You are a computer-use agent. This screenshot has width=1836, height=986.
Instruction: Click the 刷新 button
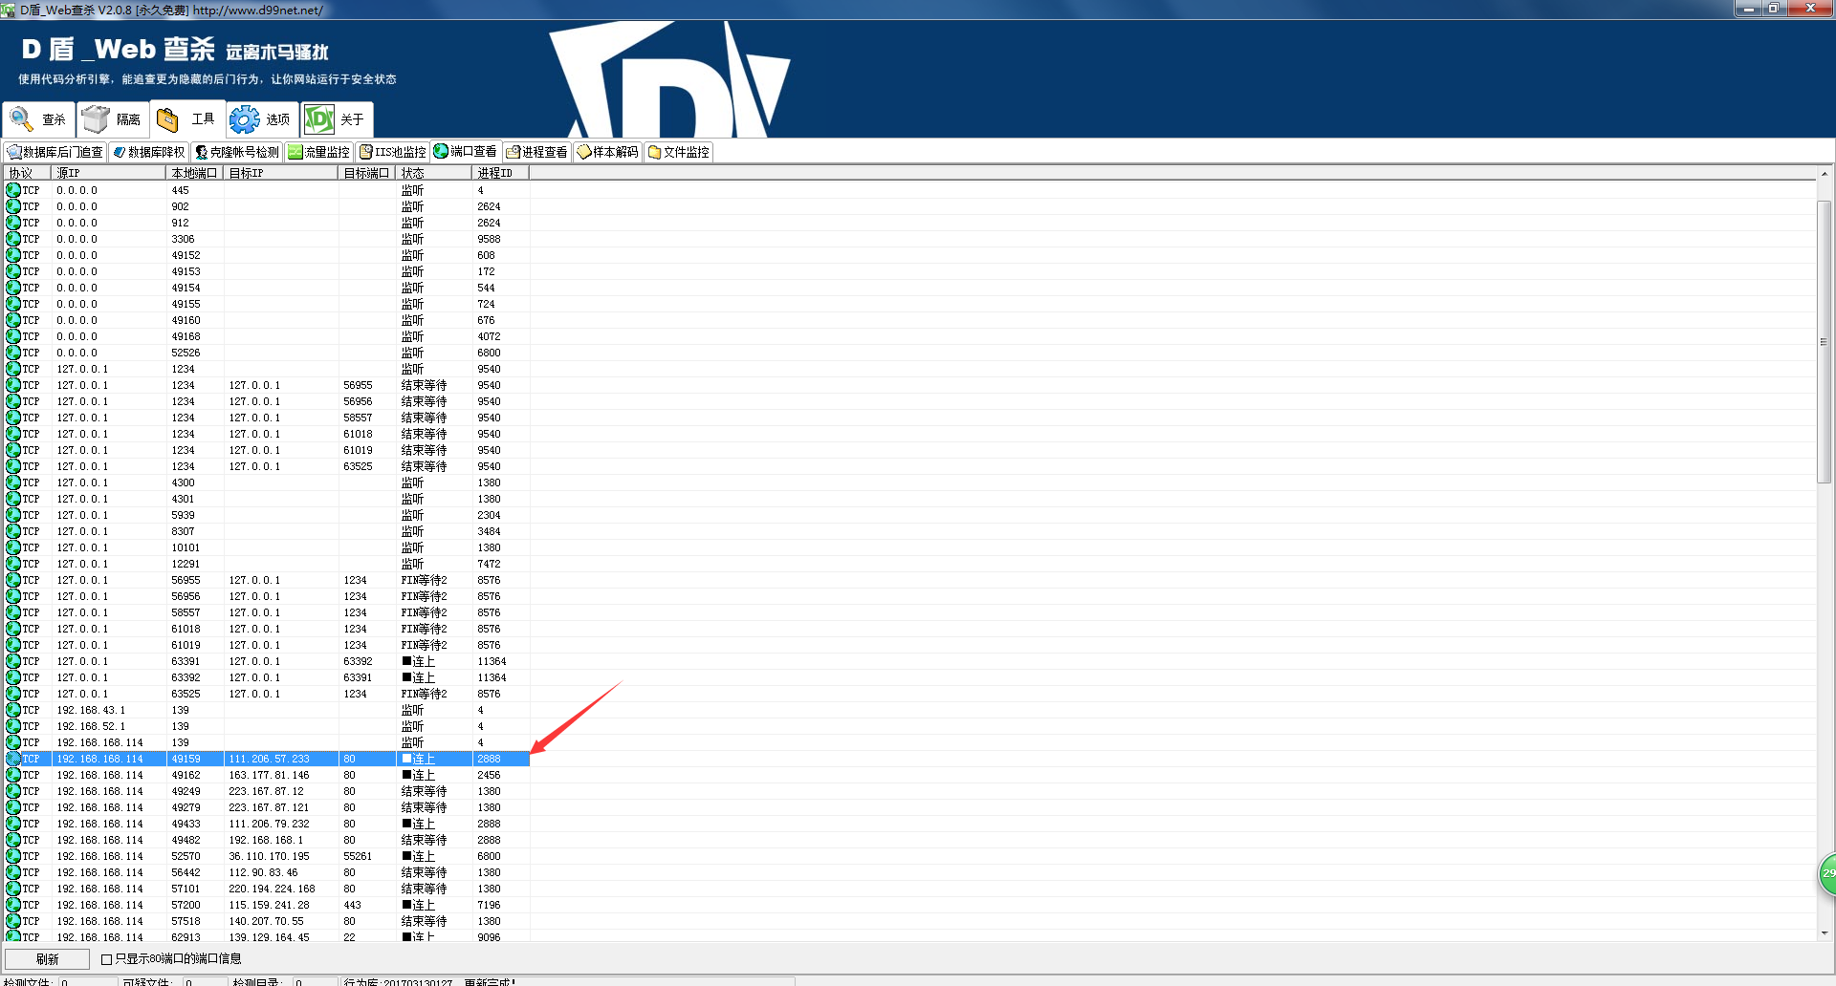(x=48, y=959)
